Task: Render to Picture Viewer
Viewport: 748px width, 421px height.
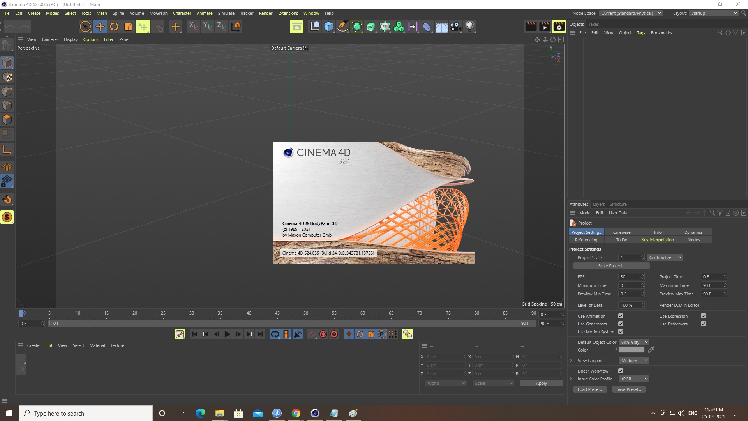Action: click(545, 27)
